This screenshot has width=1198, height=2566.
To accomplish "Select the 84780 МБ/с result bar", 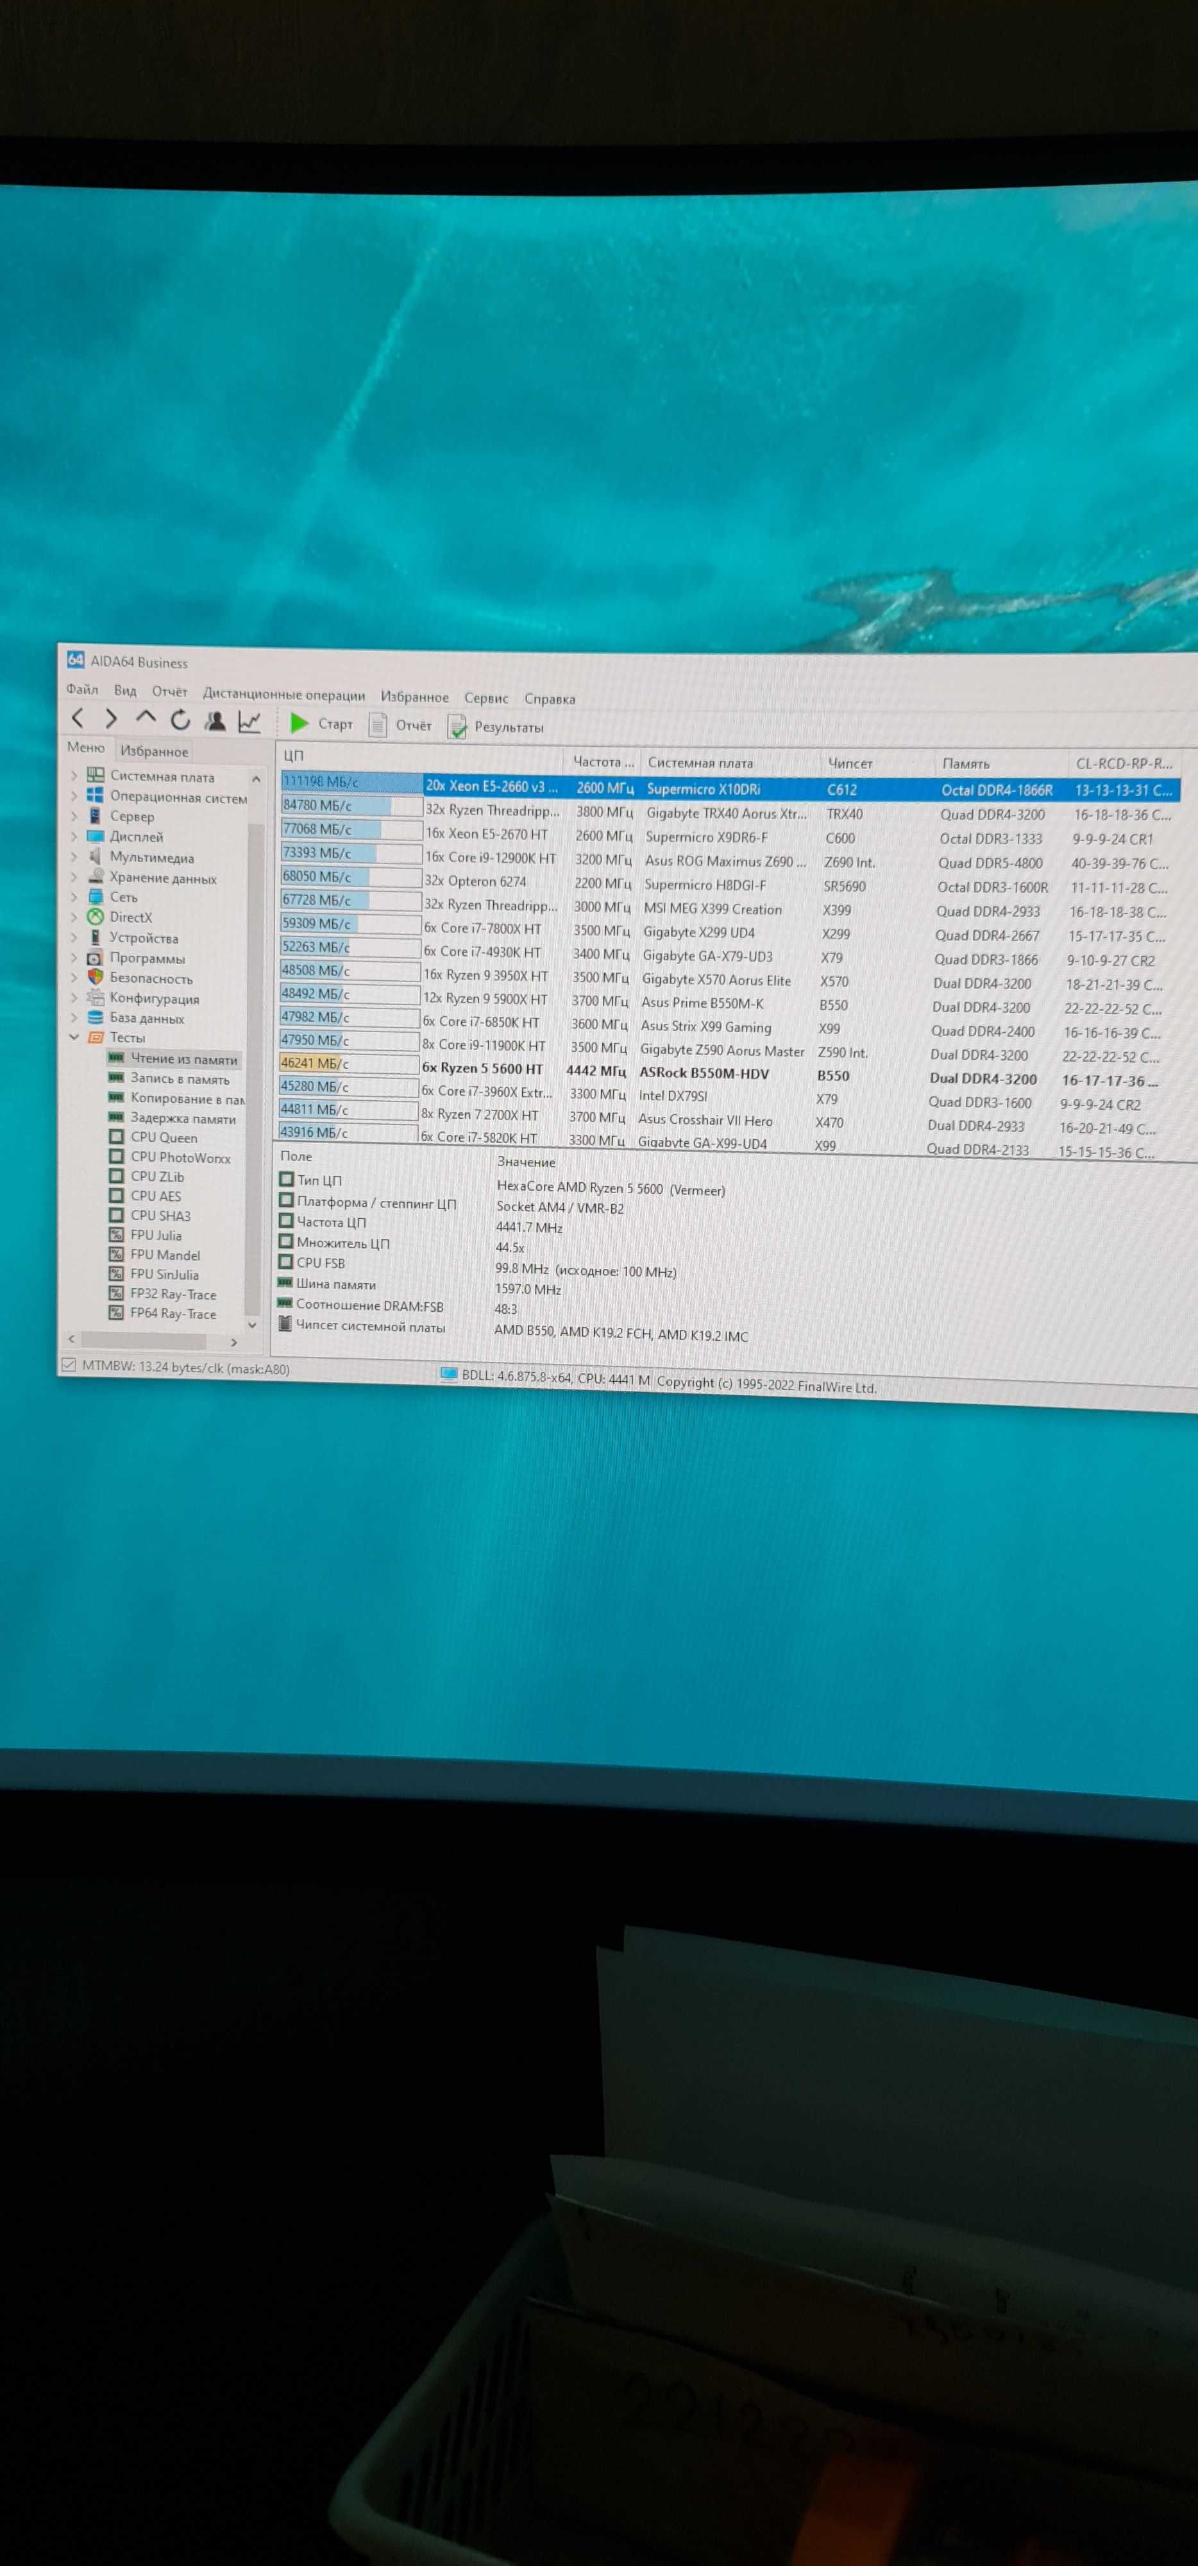I will click(351, 805).
